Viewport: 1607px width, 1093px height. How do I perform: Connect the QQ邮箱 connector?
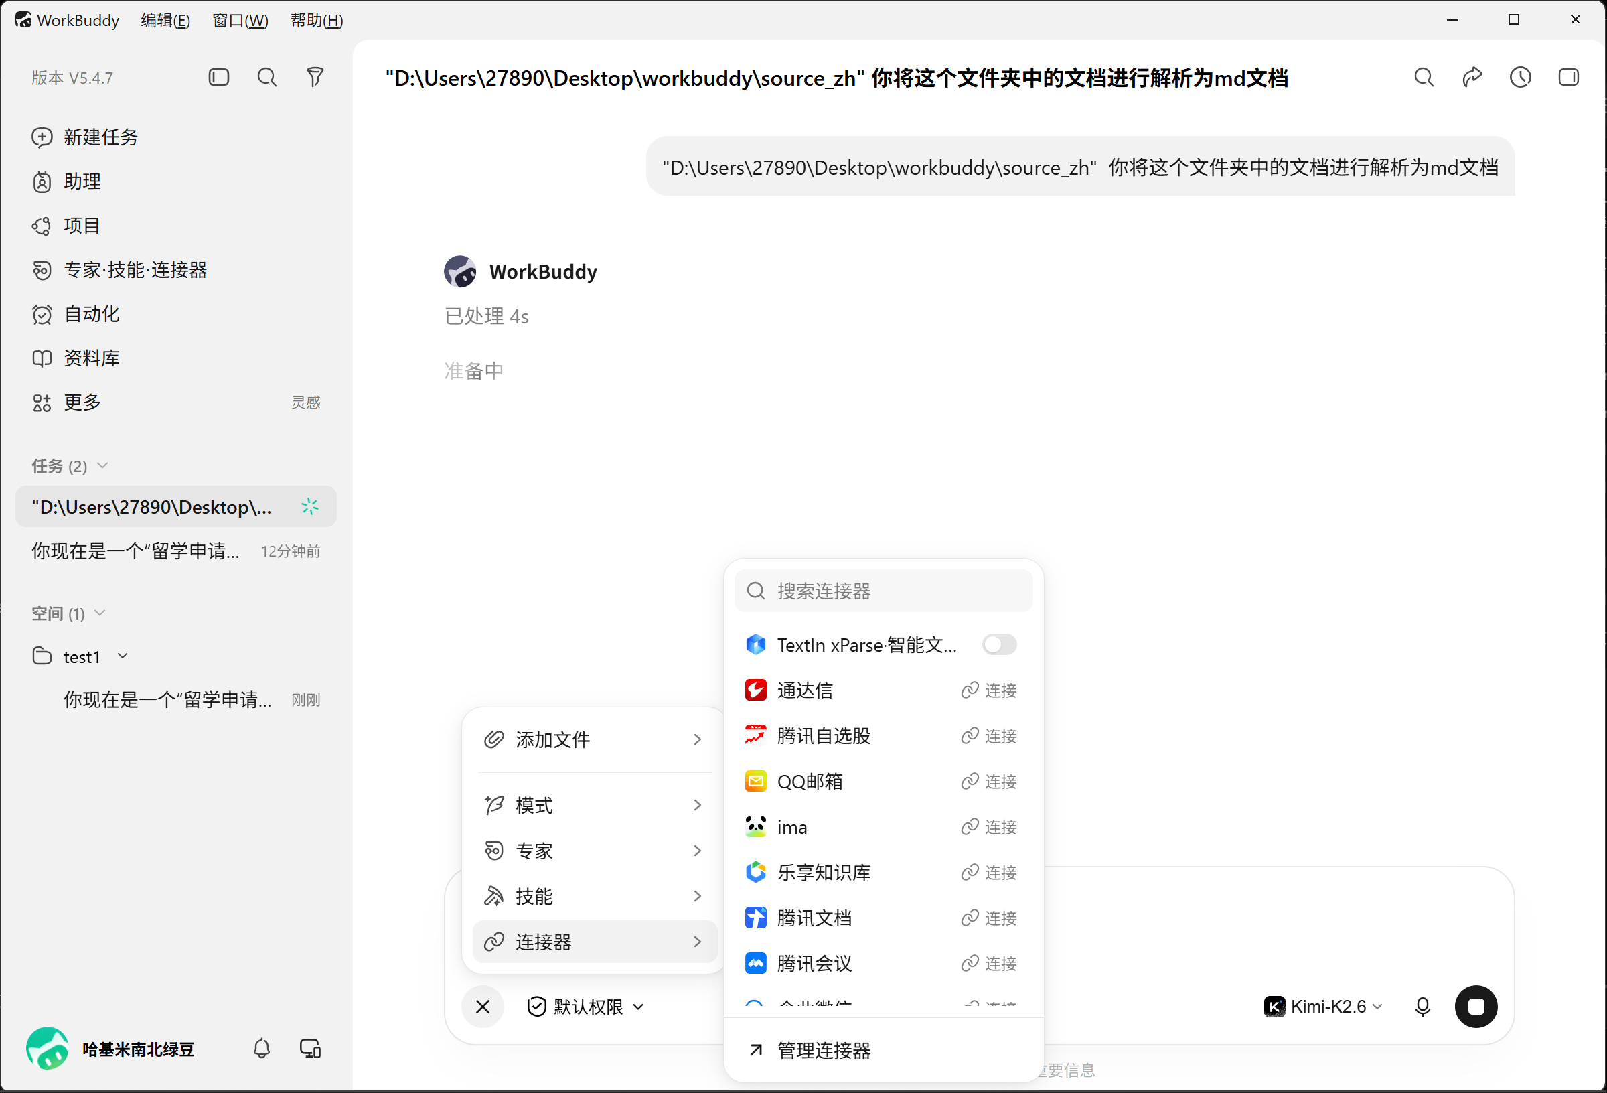click(x=989, y=781)
